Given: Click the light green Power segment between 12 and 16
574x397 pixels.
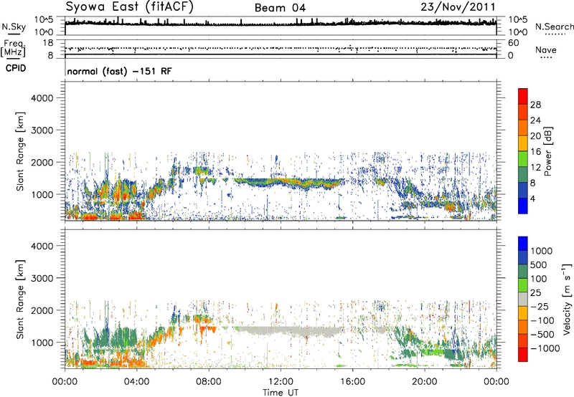Looking at the screenshot, I should coord(523,158).
